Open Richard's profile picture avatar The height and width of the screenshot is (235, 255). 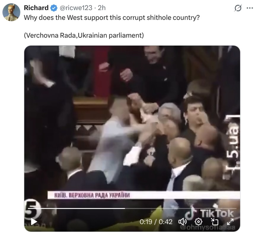click(11, 12)
